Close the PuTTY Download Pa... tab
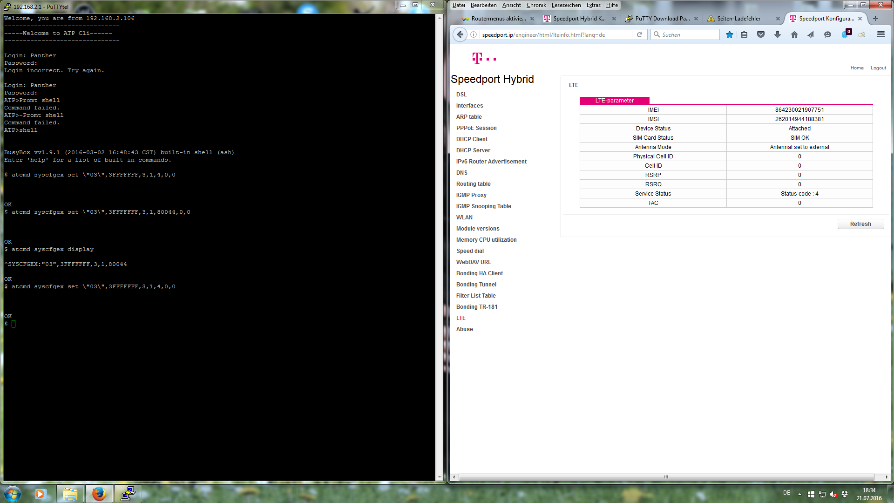The width and height of the screenshot is (894, 503). click(696, 19)
